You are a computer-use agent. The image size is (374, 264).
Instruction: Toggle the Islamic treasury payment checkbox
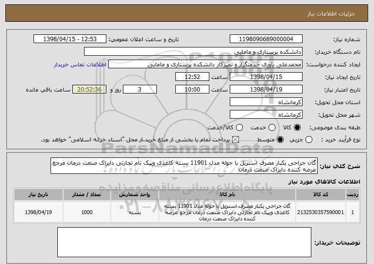tap(236, 140)
